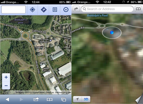Toggle location tracking arrow button
The image size is (143, 104).
click(77, 99)
